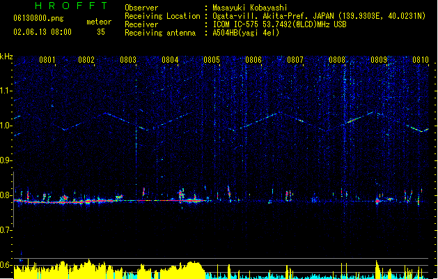The image size is (438, 279).
Task: Click the 0.7 frequency axis label
Action: click(6, 230)
